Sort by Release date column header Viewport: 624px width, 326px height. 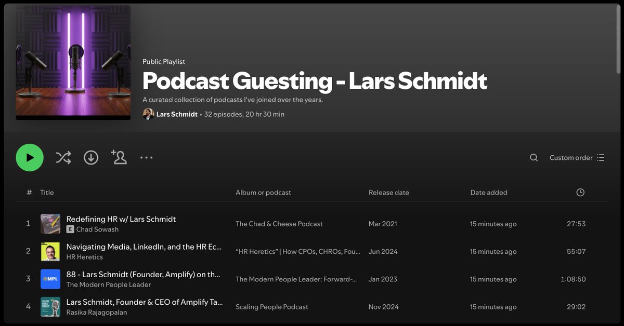point(389,193)
